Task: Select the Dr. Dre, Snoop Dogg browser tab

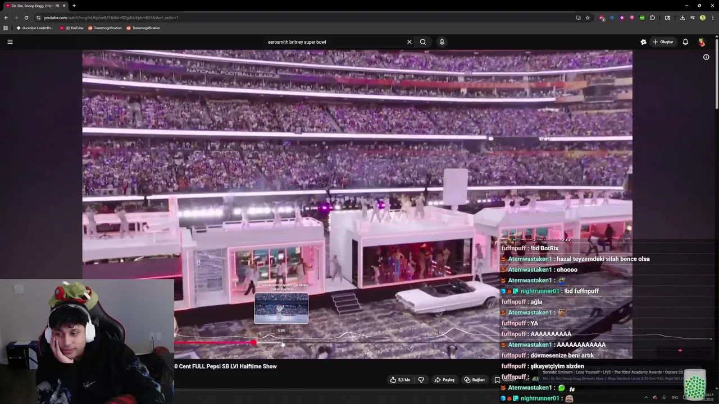Action: pos(35,6)
